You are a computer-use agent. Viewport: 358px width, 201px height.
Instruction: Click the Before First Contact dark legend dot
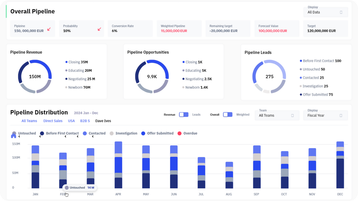click(x=42, y=133)
